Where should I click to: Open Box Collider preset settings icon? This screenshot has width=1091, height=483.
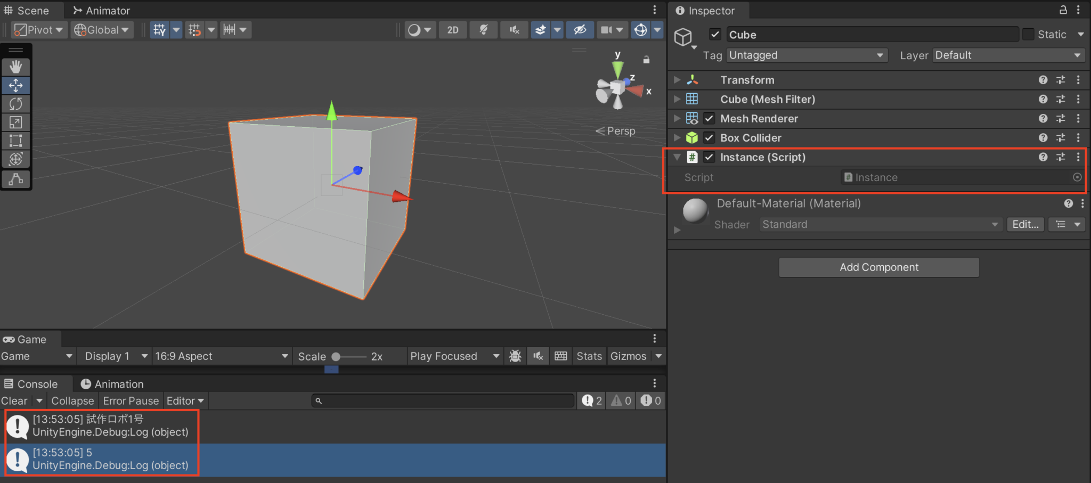(1061, 138)
